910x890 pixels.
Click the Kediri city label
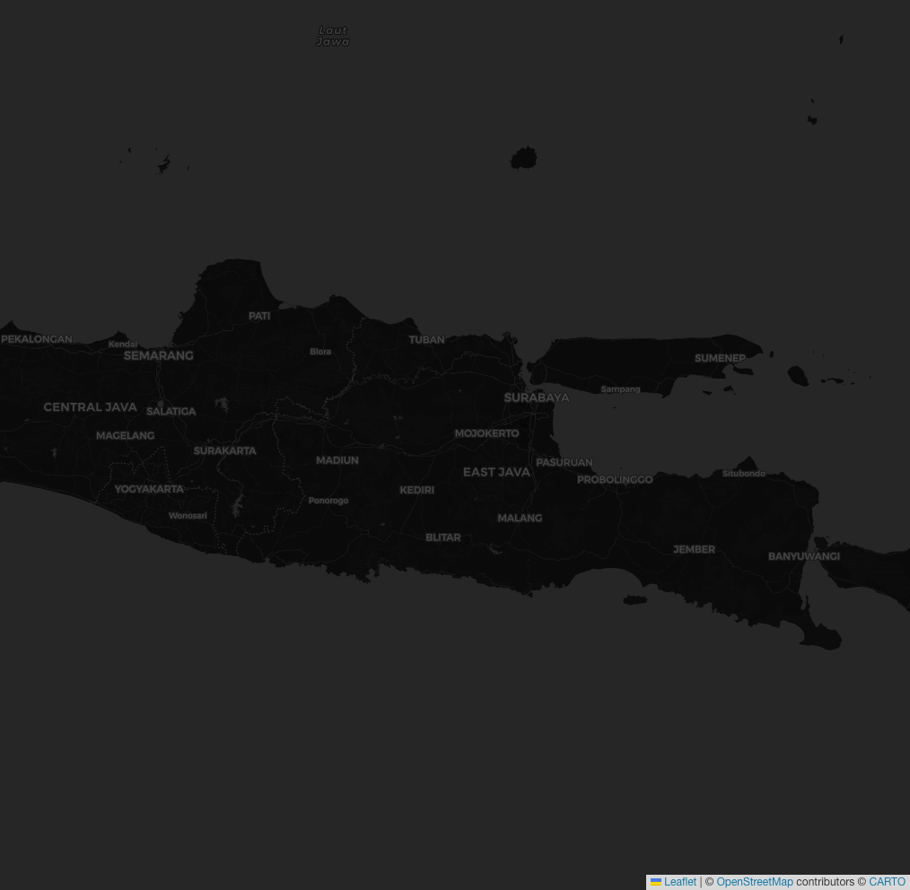click(x=416, y=490)
